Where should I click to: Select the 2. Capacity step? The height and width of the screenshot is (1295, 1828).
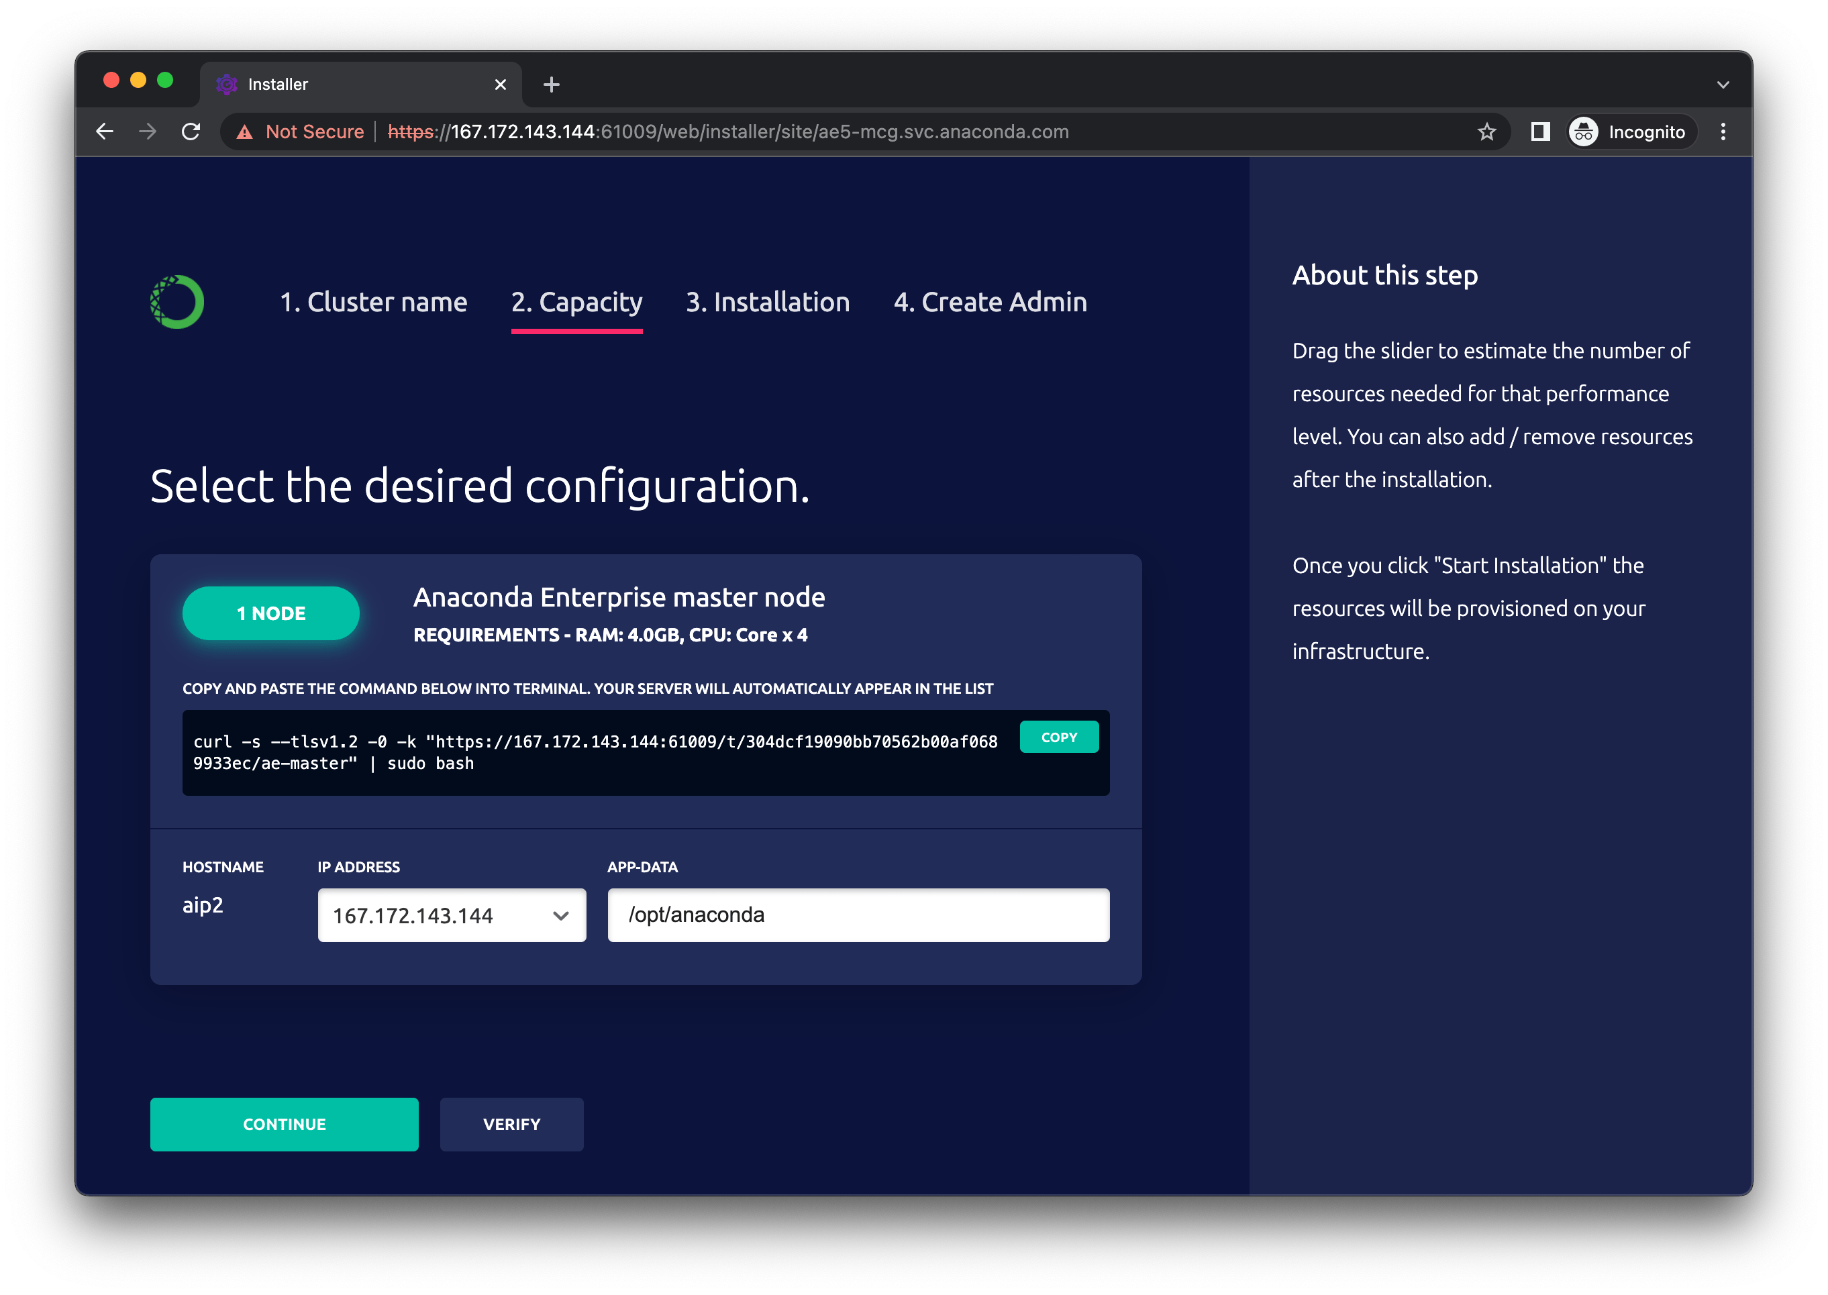pyautogui.click(x=576, y=302)
